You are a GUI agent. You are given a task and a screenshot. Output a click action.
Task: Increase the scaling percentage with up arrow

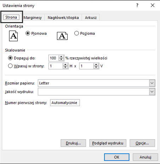pyautogui.click(x=61, y=56)
